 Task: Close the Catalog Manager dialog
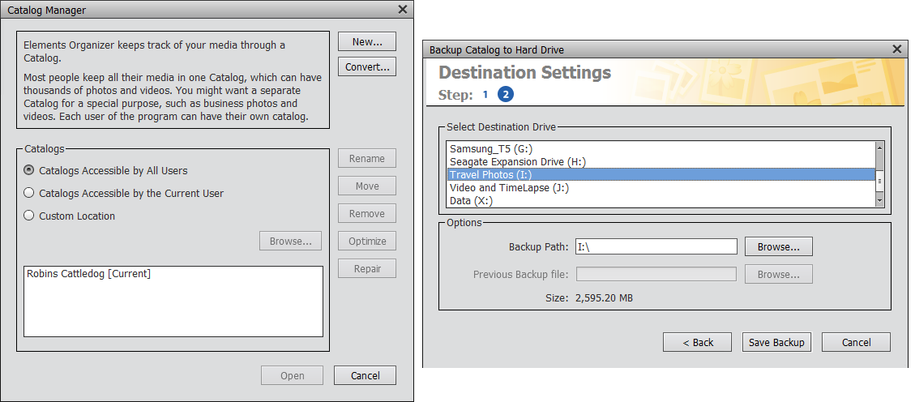click(x=402, y=10)
